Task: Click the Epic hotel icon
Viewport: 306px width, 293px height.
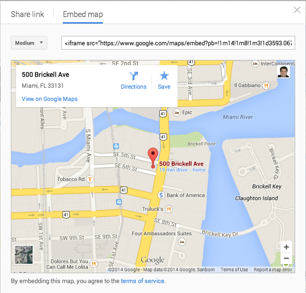Action: (x=177, y=112)
